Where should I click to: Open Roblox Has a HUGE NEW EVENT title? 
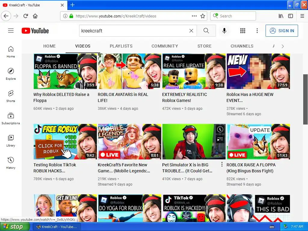[250, 97]
